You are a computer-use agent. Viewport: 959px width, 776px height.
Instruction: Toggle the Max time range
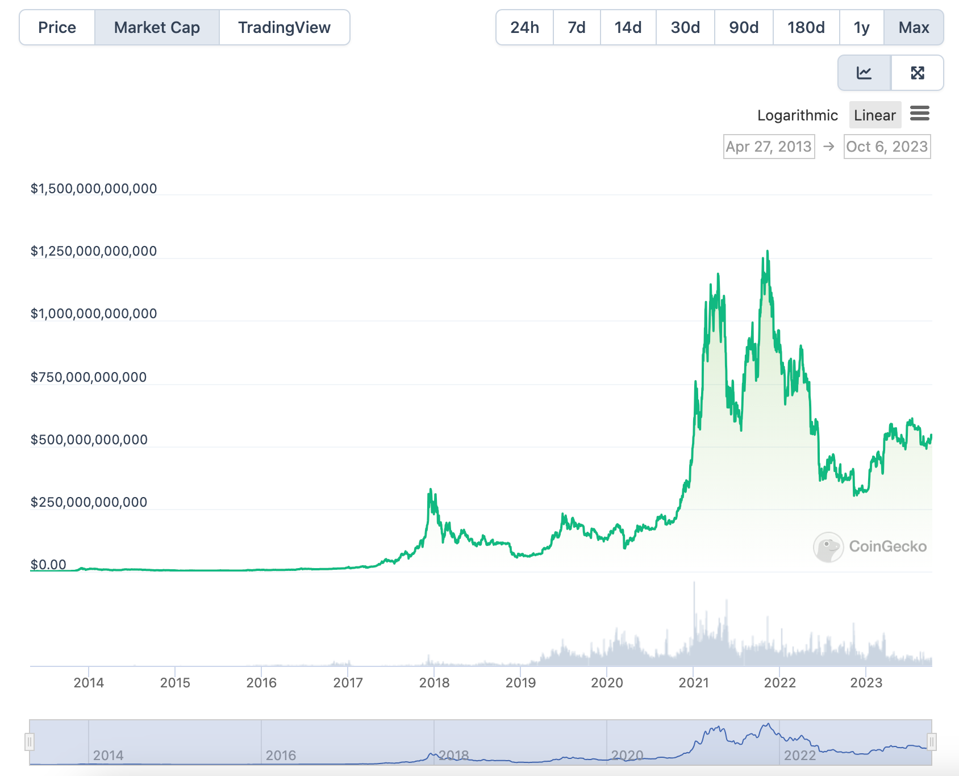tap(914, 27)
